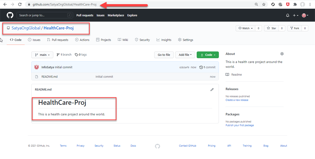Screen dimensions: 315x159
Task: Go back with the browser back arrow
Action: point(5,4)
